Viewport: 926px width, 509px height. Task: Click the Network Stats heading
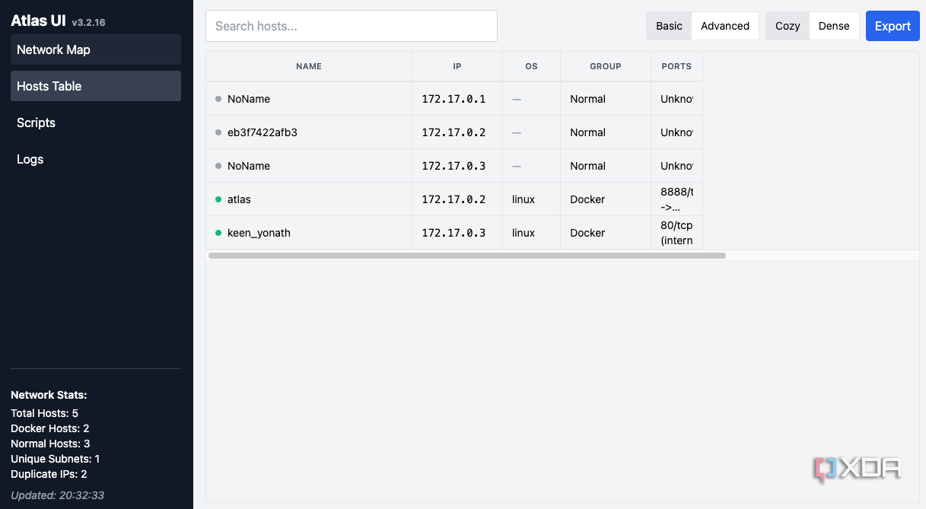[49, 395]
